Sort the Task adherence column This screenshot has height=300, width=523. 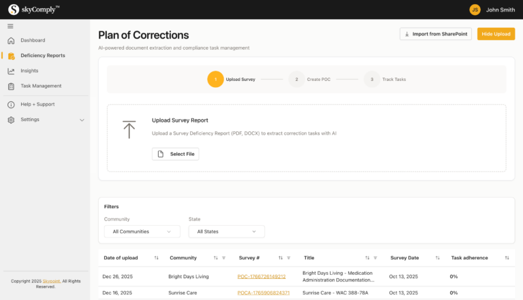[x=507, y=258]
